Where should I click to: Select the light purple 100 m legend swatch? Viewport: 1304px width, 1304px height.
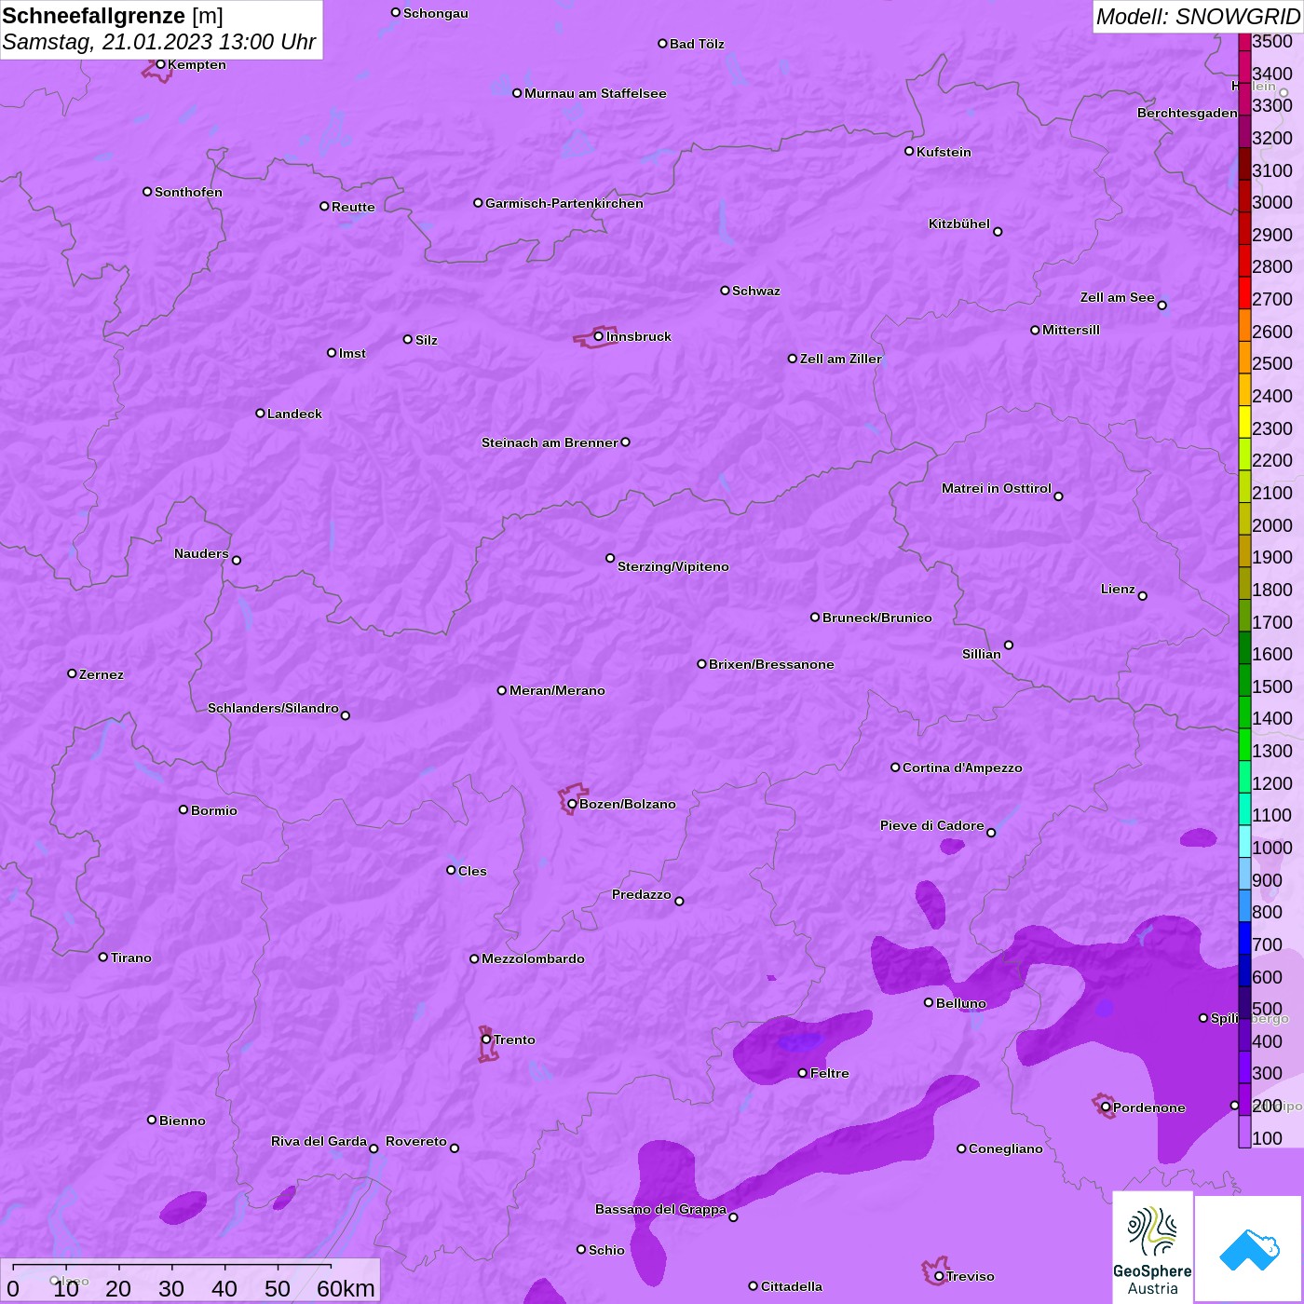pos(1244,1132)
